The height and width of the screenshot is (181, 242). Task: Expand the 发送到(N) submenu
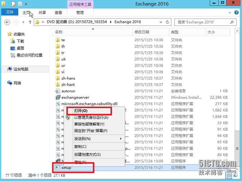point(94,139)
